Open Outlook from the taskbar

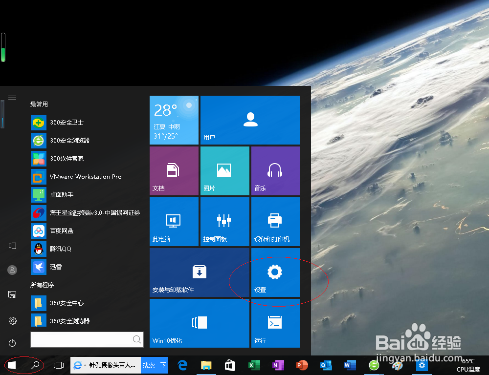point(326,365)
